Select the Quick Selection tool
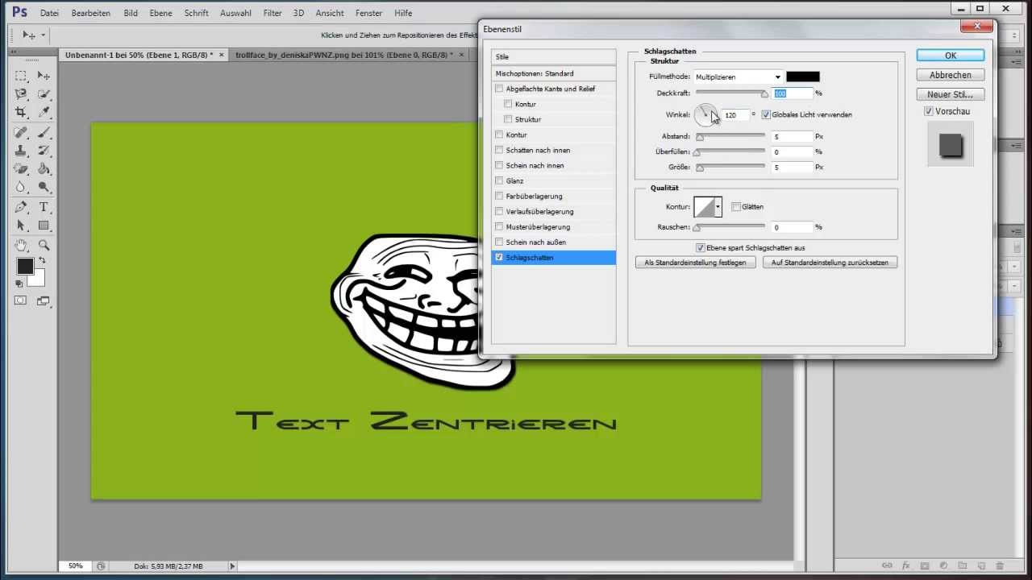 tap(44, 94)
